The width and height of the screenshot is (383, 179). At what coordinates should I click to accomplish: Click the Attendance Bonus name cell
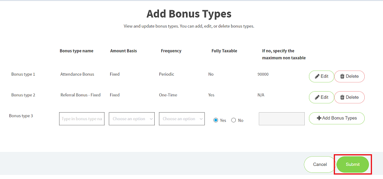[x=77, y=74]
